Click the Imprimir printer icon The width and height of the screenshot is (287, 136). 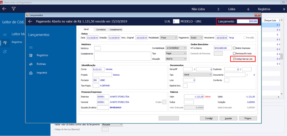[x=31, y=73]
